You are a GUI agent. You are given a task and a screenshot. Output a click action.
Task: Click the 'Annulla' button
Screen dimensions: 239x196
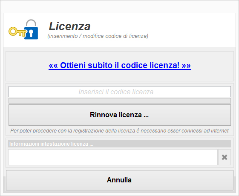click(120, 180)
